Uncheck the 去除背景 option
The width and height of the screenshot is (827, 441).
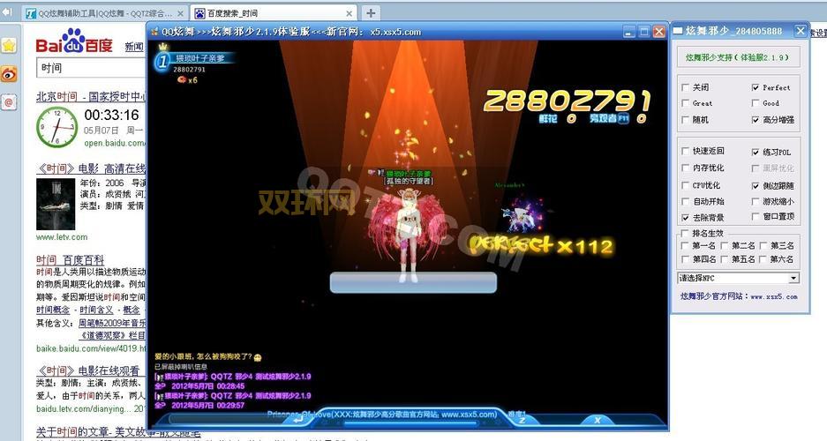pyautogui.click(x=686, y=217)
